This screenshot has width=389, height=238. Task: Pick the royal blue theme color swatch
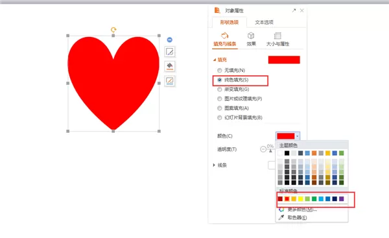point(335,153)
